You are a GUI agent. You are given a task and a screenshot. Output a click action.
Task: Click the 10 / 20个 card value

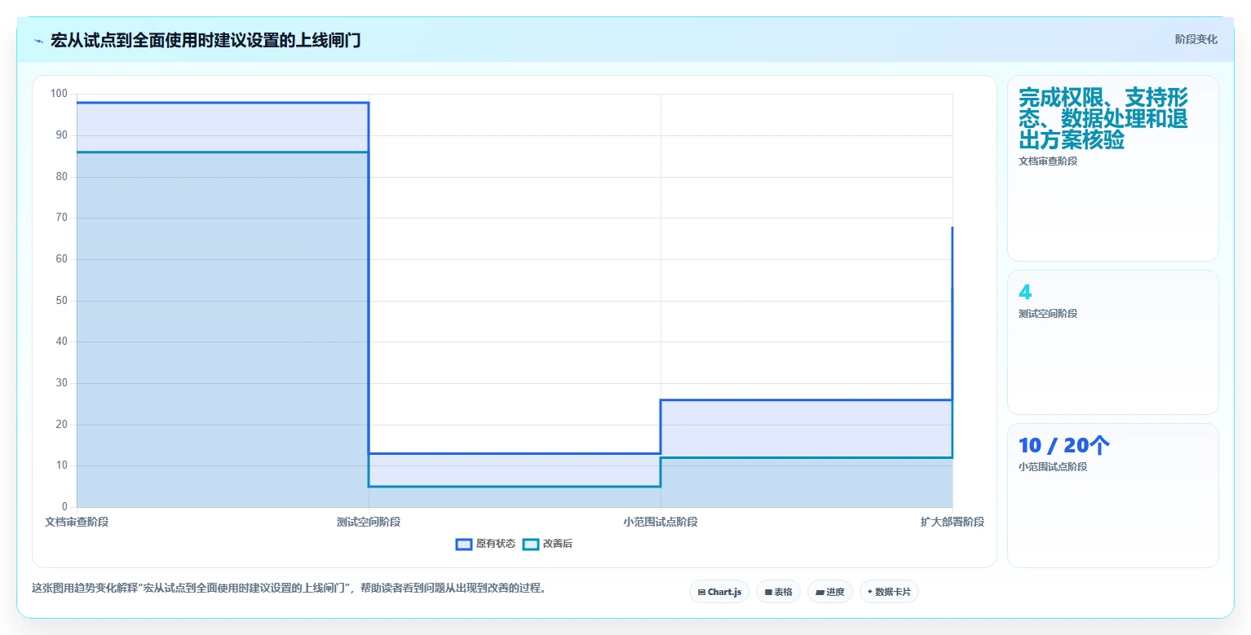[1064, 445]
